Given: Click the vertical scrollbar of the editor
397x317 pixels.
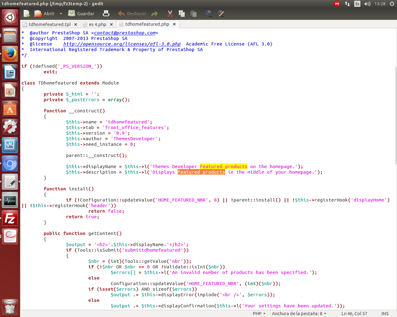Looking at the screenshot, I should pos(395,115).
